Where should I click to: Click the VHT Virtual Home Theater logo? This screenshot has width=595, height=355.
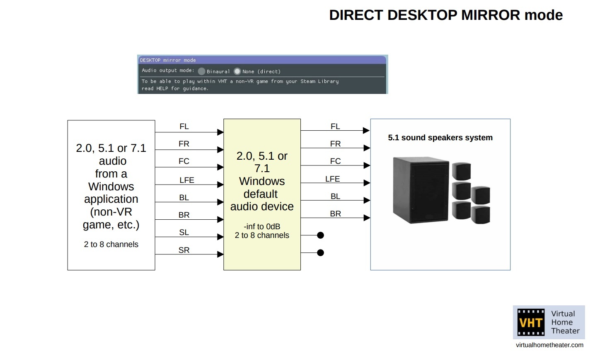pyautogui.click(x=549, y=322)
